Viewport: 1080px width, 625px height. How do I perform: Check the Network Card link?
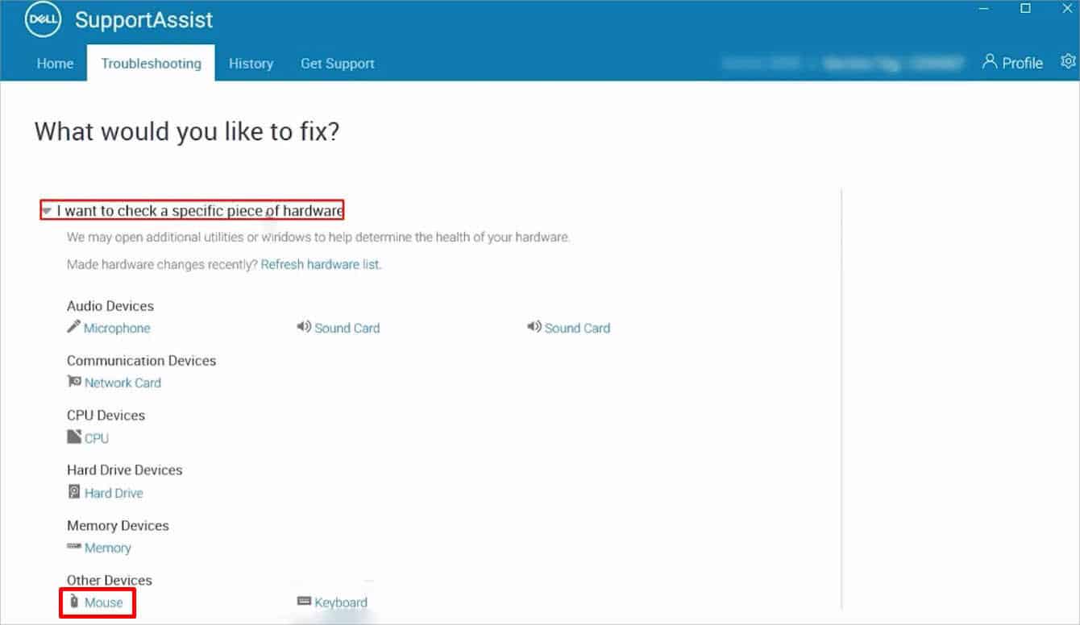(x=123, y=383)
